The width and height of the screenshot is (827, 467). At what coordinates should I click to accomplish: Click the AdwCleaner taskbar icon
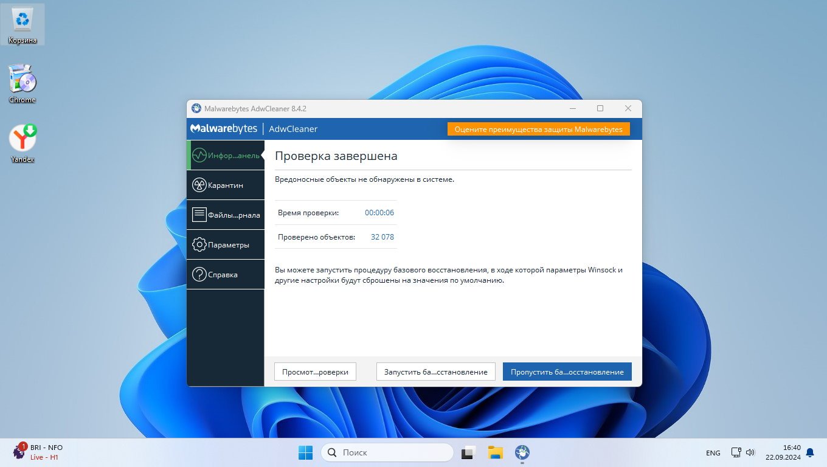pos(522,452)
